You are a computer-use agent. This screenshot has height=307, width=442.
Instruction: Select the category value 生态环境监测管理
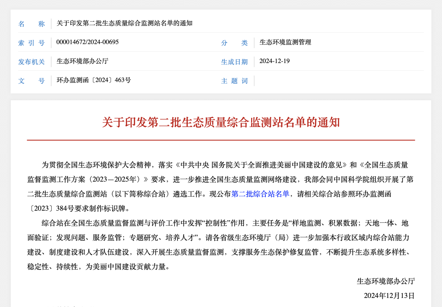(285, 42)
